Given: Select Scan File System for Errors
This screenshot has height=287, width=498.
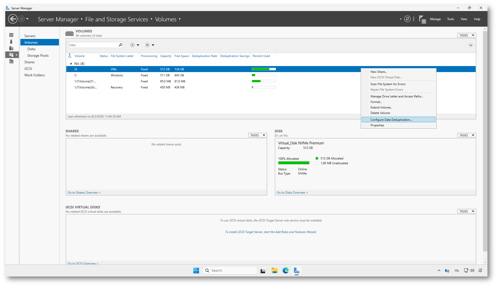Looking at the screenshot, I should [x=398, y=84].
